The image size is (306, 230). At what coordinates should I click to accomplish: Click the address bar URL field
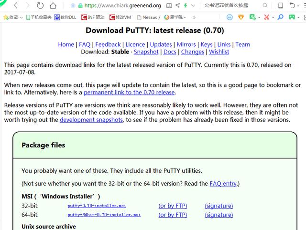[122, 6]
